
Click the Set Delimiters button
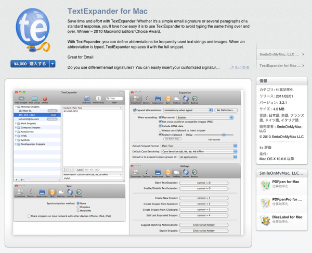(226, 110)
